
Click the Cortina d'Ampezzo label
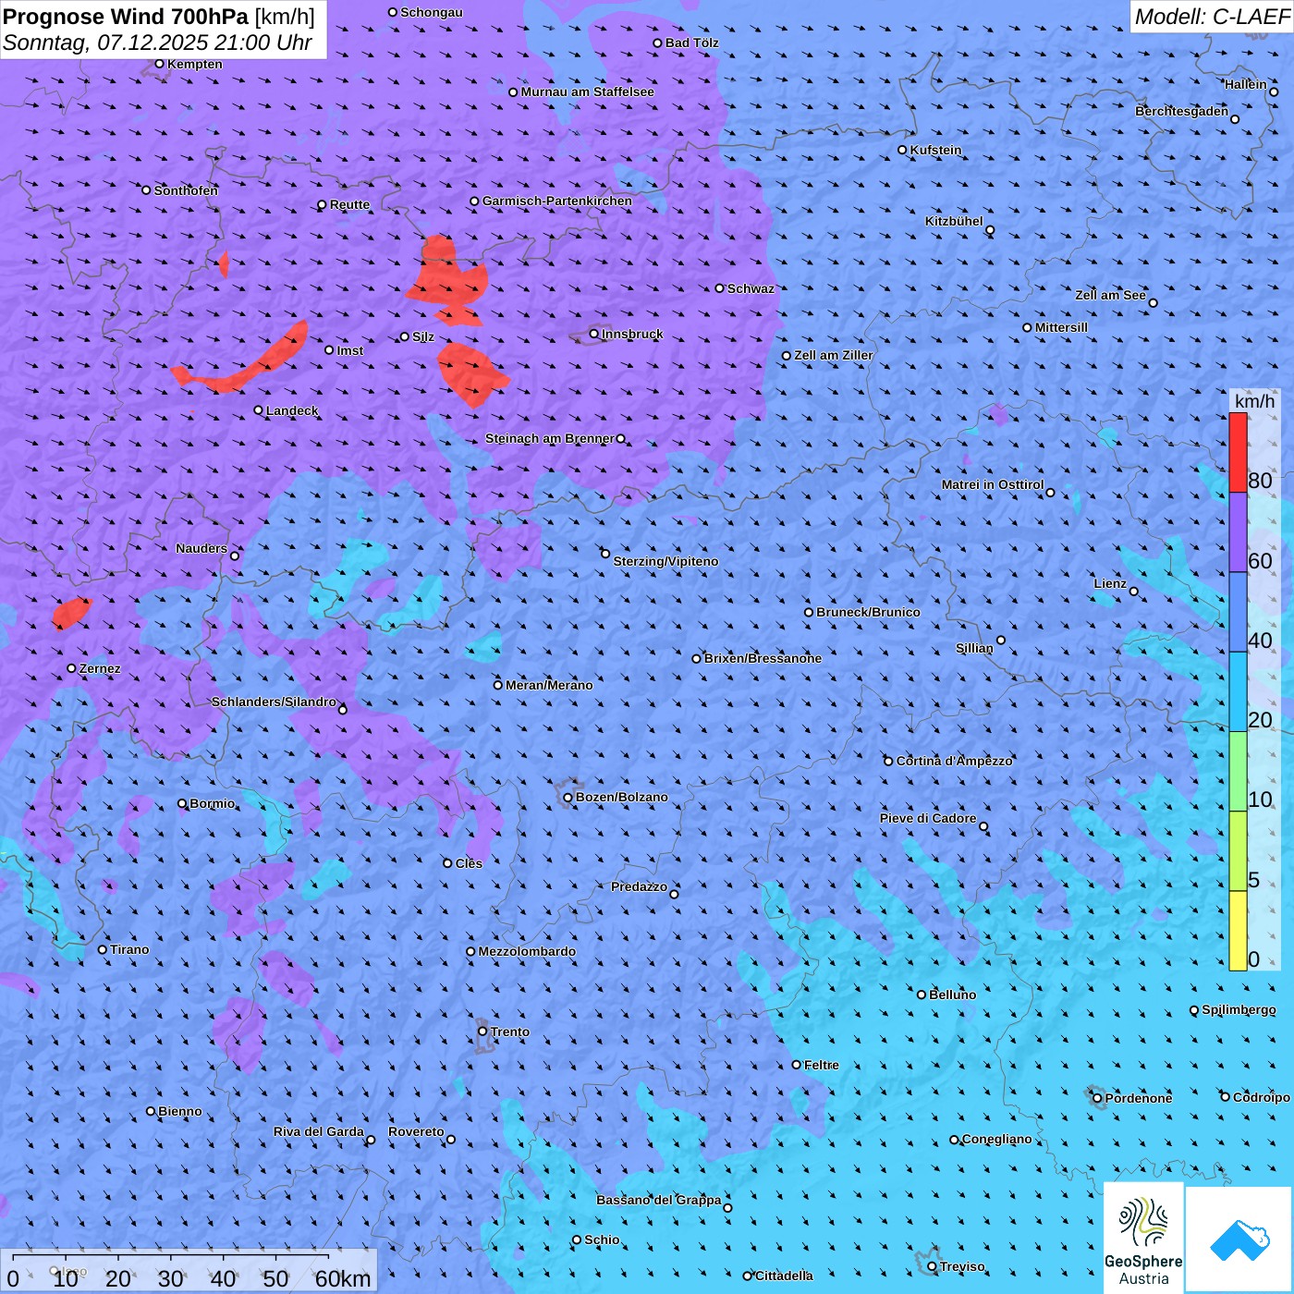(x=955, y=761)
